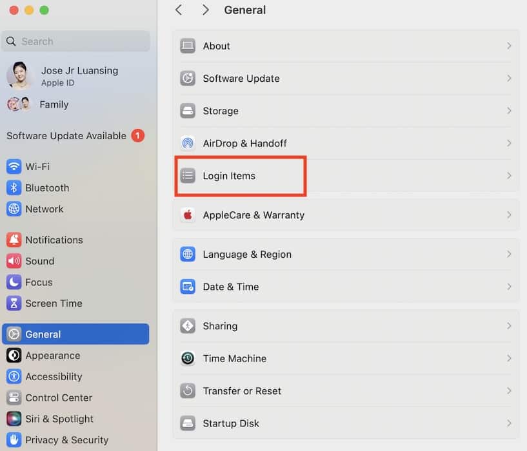Click the AppleCare & Warranty Apple icon
Viewport: 527px width, 451px height.
[x=188, y=215]
